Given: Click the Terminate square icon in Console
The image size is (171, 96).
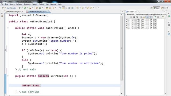Looking at the screenshot, I should click(x=131, y=17).
